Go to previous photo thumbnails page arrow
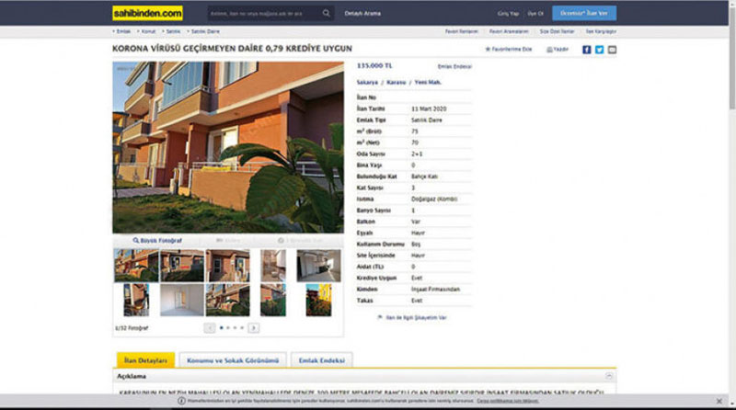 [211, 327]
